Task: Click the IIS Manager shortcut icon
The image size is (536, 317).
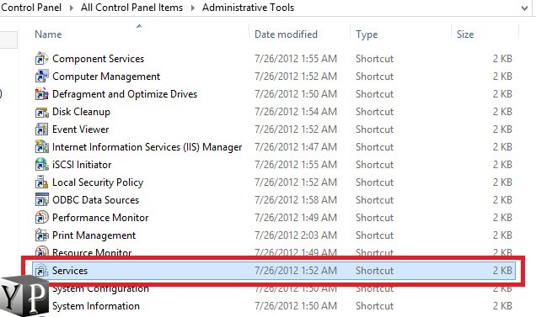Action: (x=41, y=147)
